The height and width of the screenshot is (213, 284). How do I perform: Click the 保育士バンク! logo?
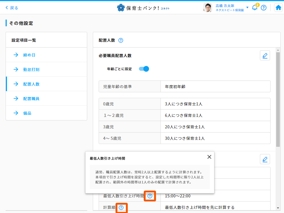tap(143, 8)
